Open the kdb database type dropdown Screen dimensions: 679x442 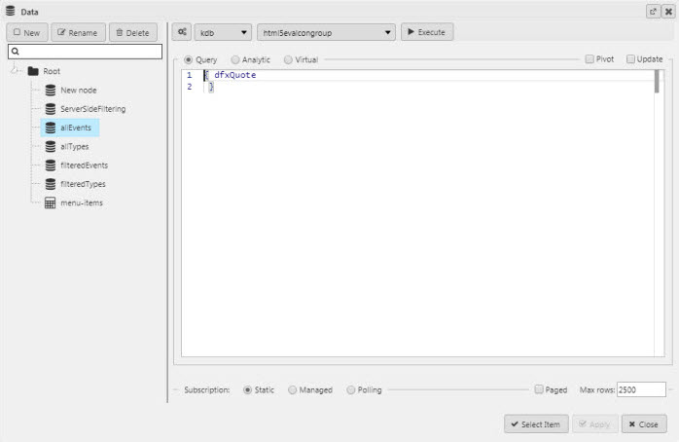coord(223,32)
